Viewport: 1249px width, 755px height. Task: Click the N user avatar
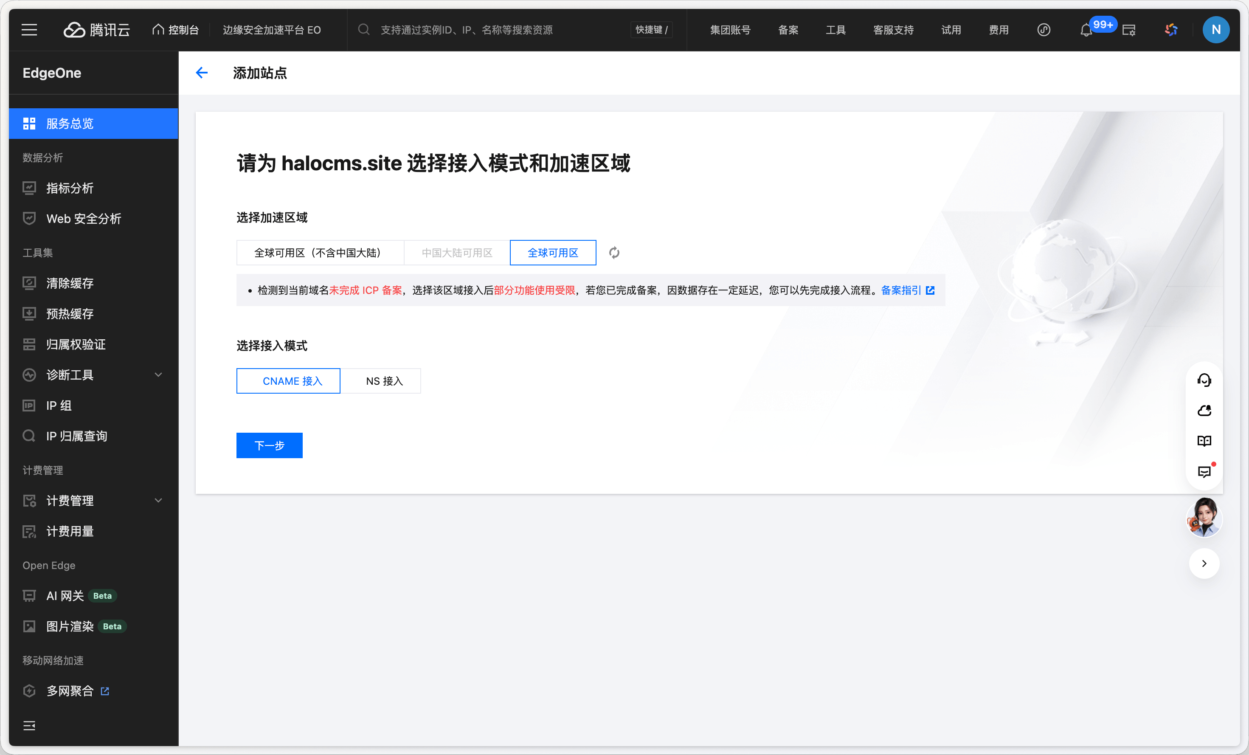pos(1215,30)
